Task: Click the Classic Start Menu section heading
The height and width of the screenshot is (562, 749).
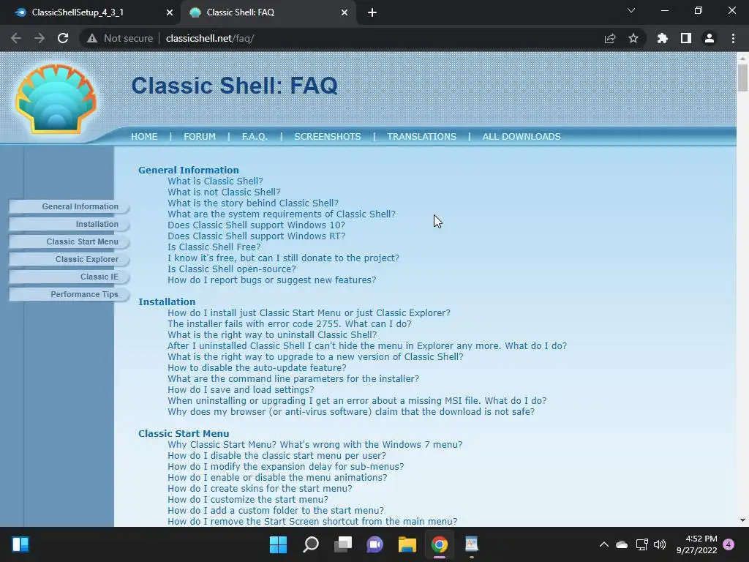Action: point(184,433)
